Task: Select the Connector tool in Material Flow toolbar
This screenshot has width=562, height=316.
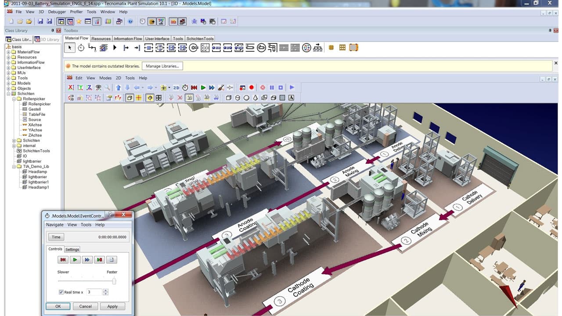Action: pos(92,47)
